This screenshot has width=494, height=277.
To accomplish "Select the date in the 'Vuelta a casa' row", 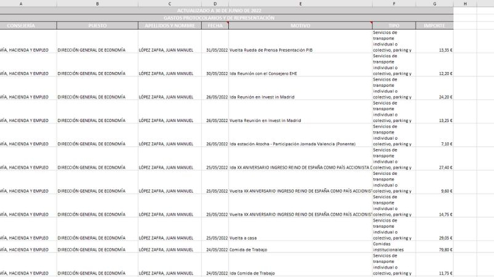I will pyautogui.click(x=215, y=229).
